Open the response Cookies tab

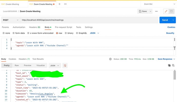12,59
